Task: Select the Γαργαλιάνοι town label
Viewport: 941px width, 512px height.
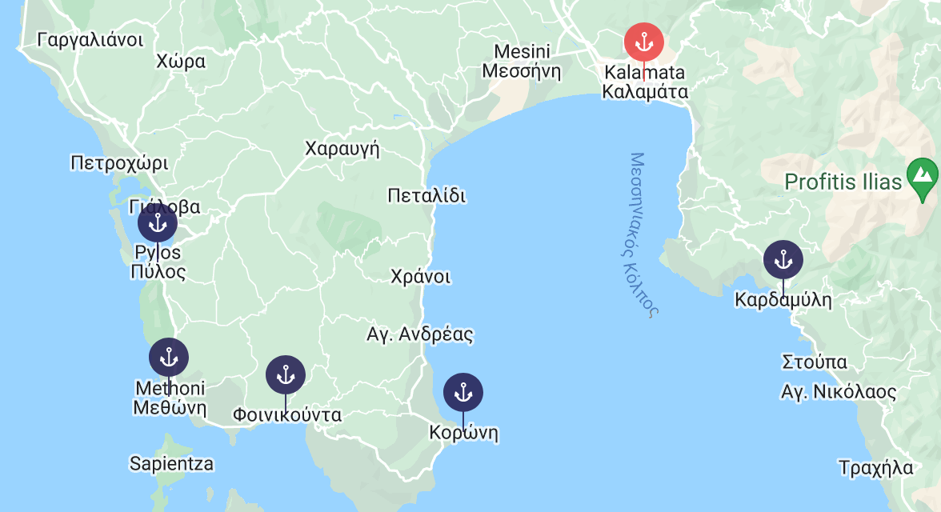Action: tap(90, 40)
